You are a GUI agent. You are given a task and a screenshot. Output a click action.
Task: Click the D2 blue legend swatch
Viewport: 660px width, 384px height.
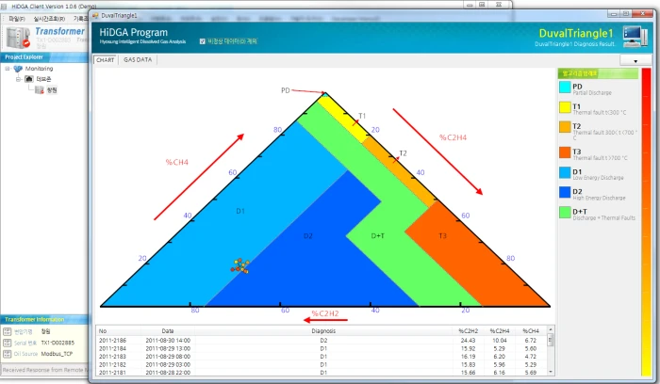point(565,192)
